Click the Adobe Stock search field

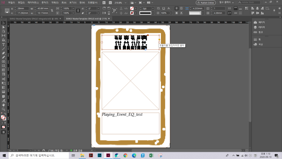(x=249, y=2)
